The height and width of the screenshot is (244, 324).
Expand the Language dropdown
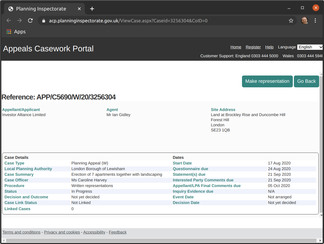[x=310, y=47]
